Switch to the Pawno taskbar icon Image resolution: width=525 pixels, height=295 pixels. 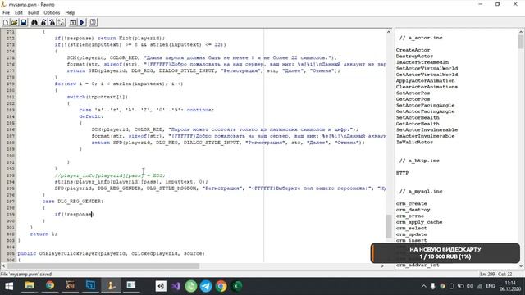click(111, 286)
